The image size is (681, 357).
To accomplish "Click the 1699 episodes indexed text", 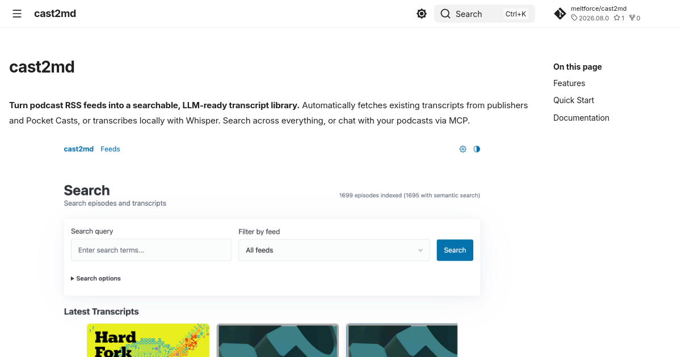I will pyautogui.click(x=410, y=195).
